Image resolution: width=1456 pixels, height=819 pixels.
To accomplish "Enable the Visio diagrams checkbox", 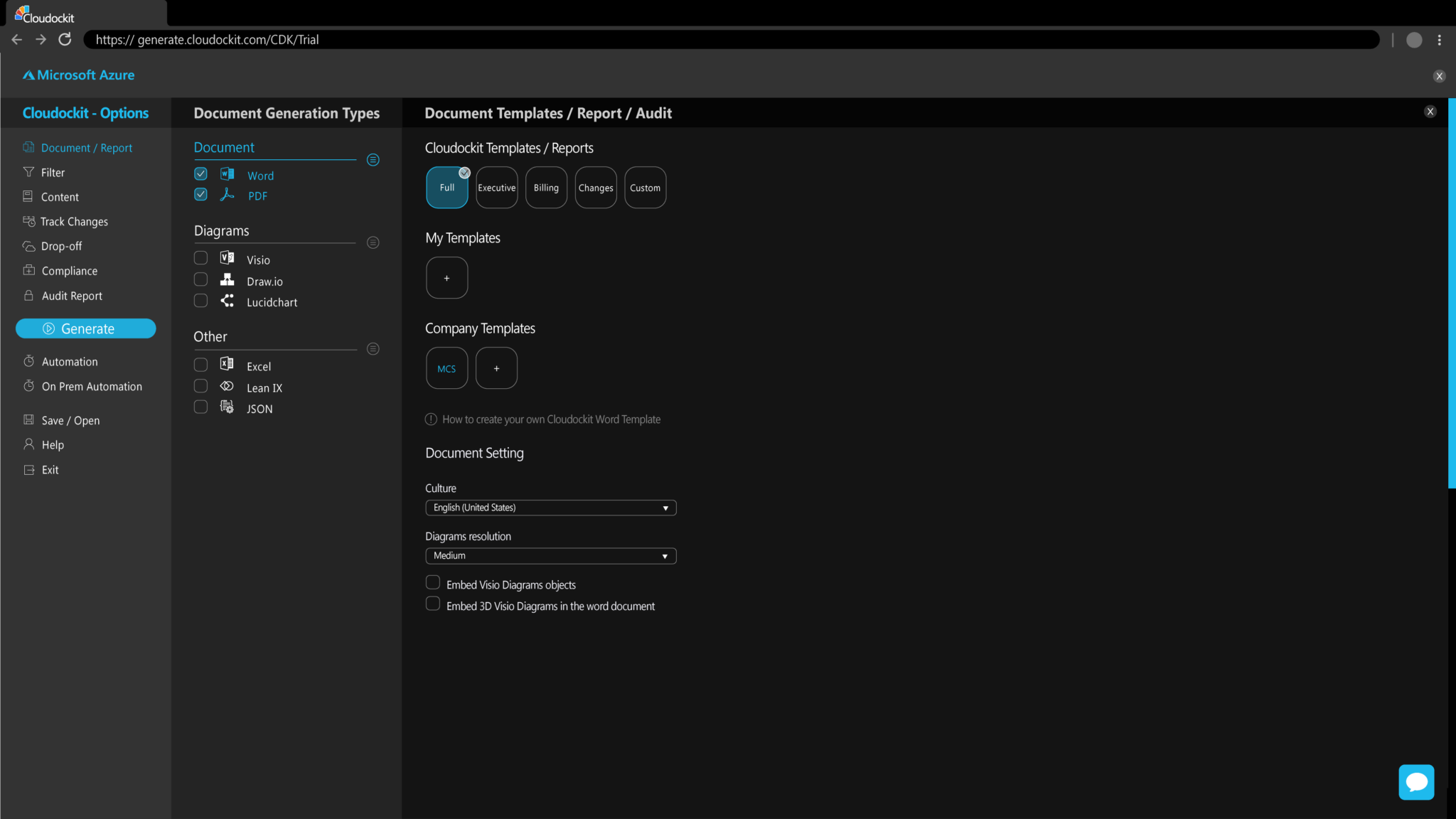I will [200, 257].
